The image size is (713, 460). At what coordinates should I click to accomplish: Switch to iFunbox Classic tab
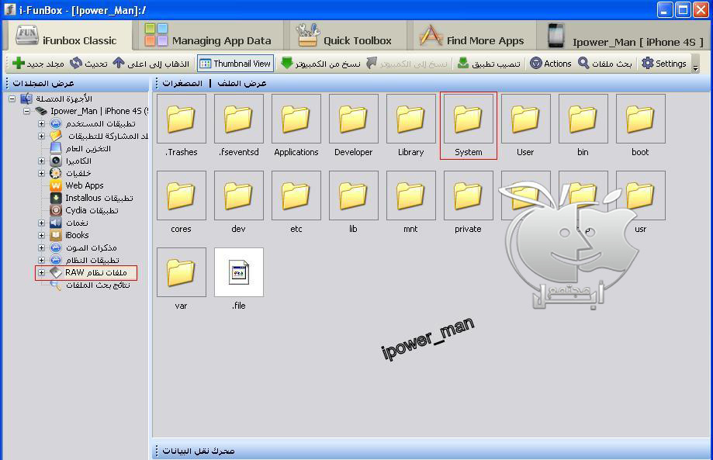[x=67, y=36]
